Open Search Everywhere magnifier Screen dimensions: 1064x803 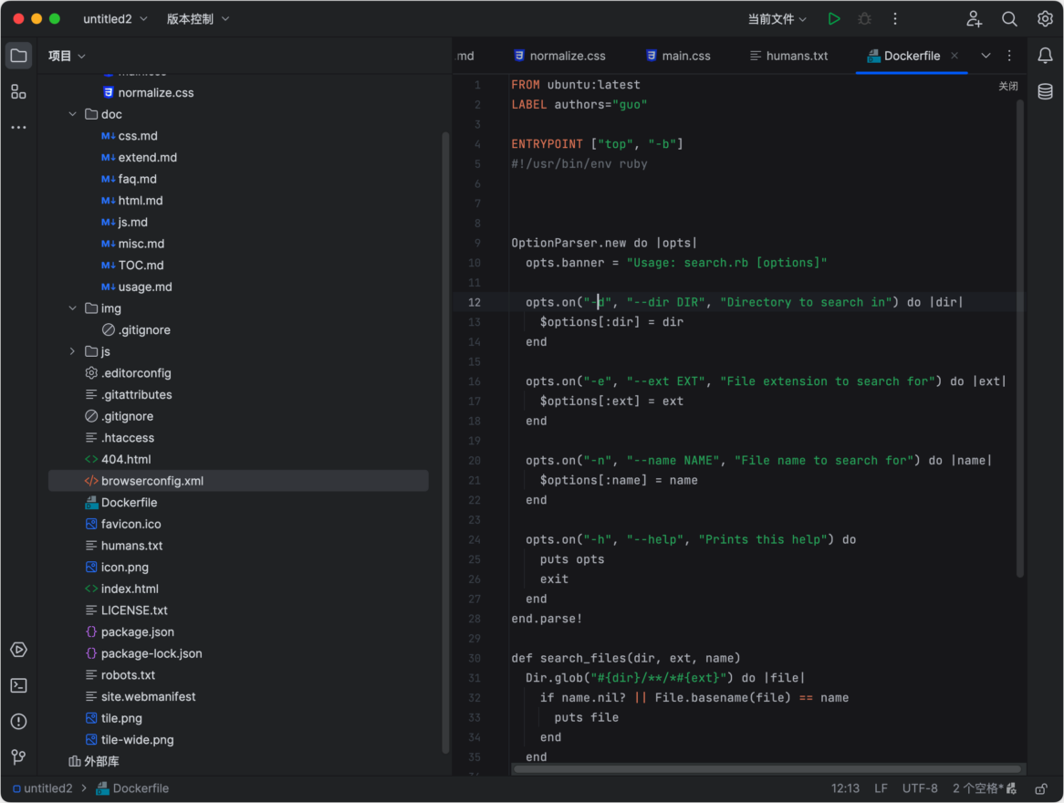[x=1009, y=19]
